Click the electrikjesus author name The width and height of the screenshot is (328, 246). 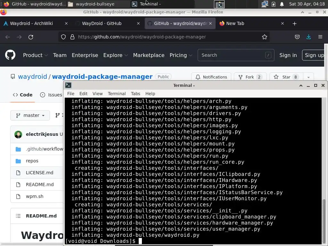coord(42,134)
